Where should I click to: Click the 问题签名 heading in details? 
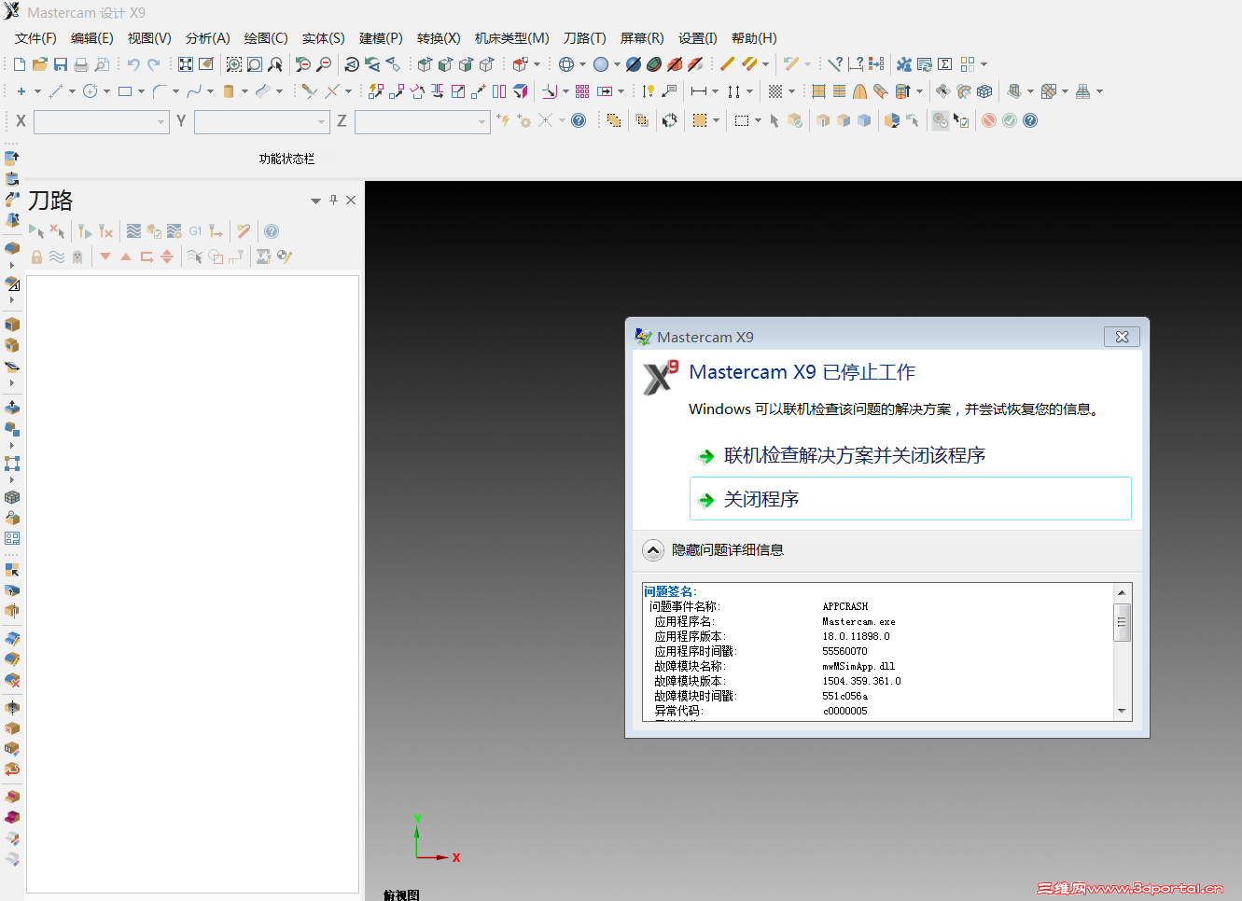[x=669, y=591]
